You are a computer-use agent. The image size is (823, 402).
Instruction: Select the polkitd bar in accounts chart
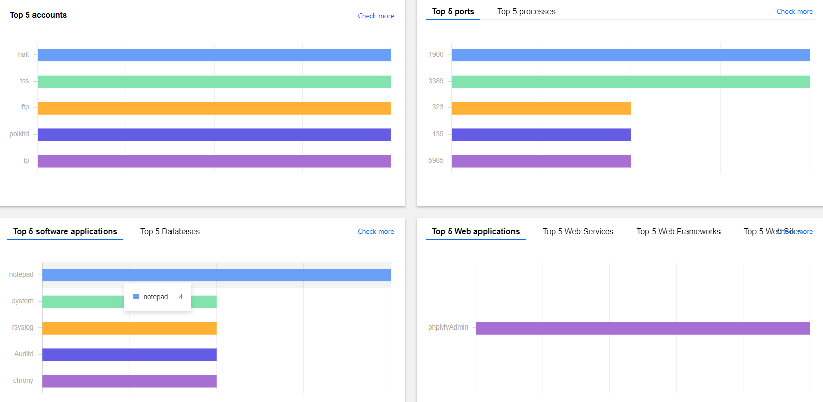coord(214,135)
